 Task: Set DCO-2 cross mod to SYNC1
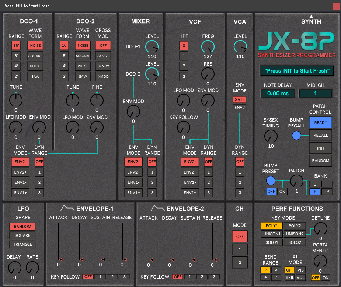(x=103, y=56)
